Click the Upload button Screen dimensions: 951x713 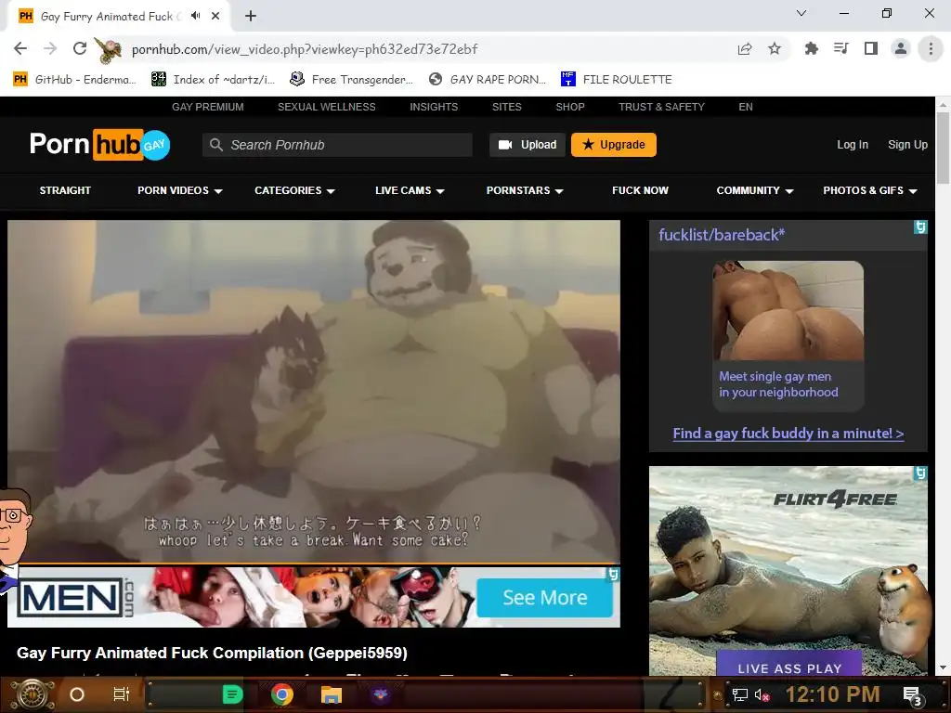tap(528, 145)
